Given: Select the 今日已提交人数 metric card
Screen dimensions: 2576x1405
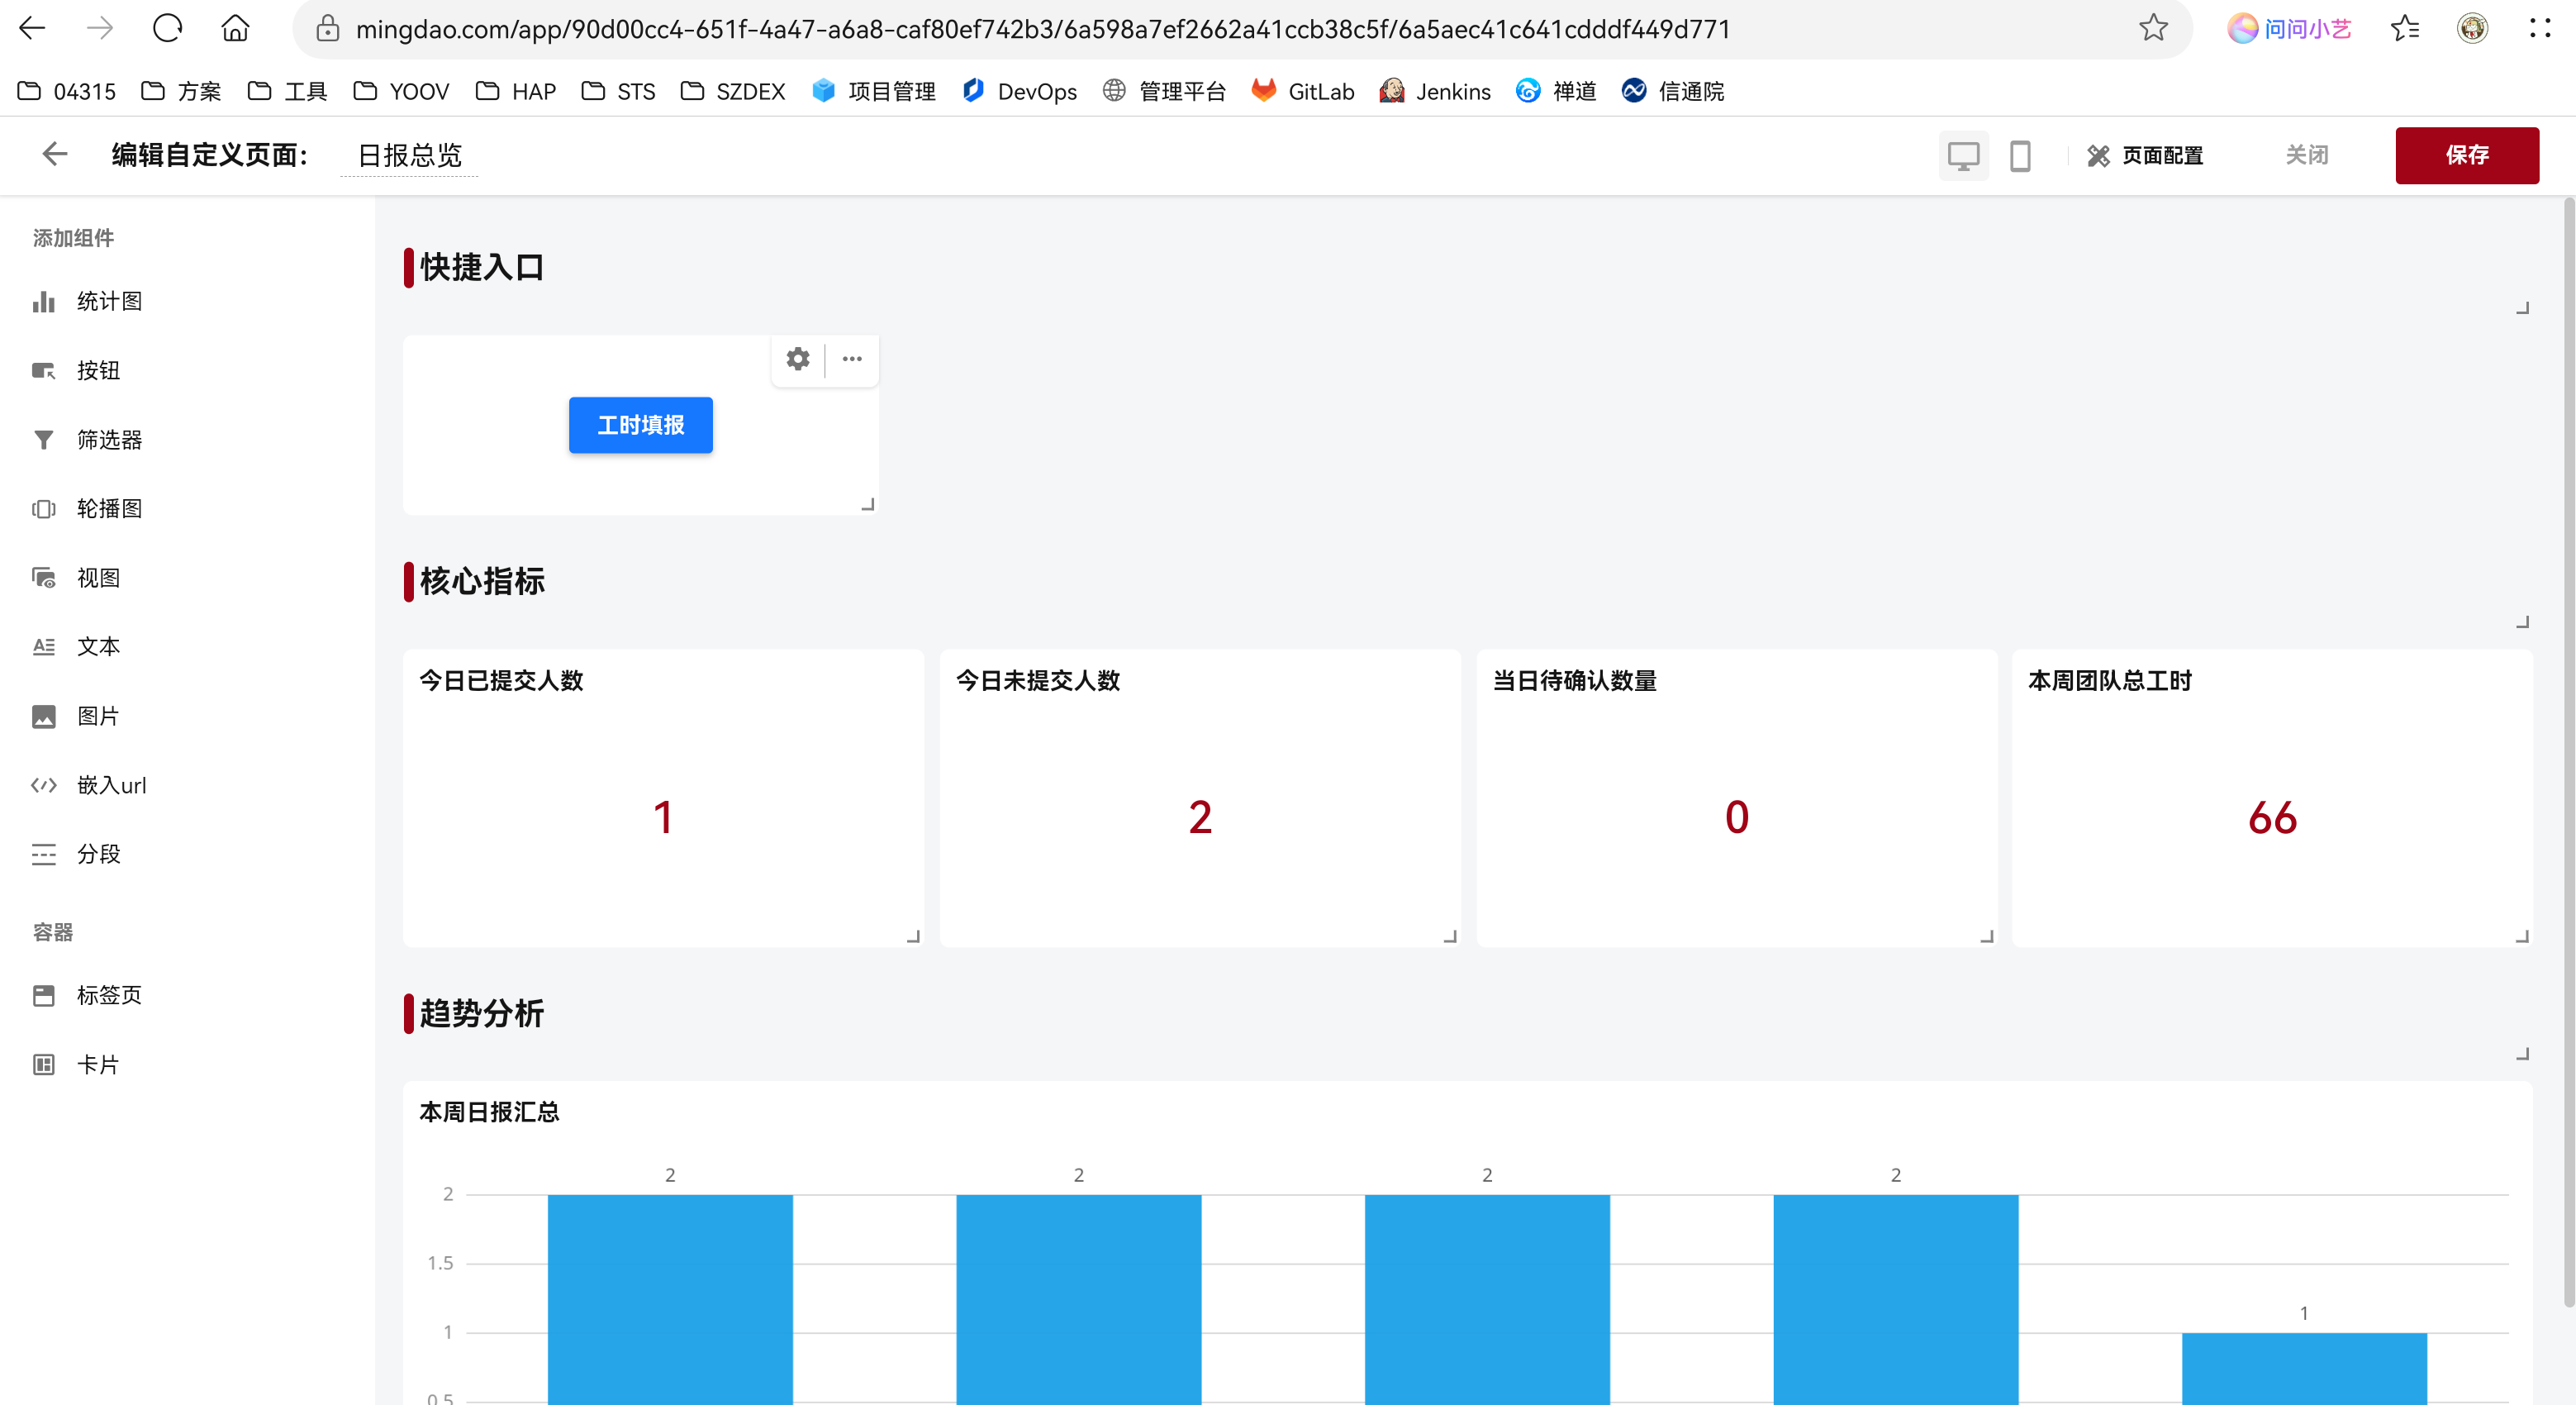Looking at the screenshot, I should point(663,798).
